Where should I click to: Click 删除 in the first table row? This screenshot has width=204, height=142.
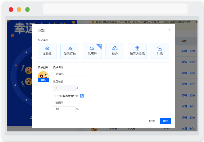(x=192, y=51)
